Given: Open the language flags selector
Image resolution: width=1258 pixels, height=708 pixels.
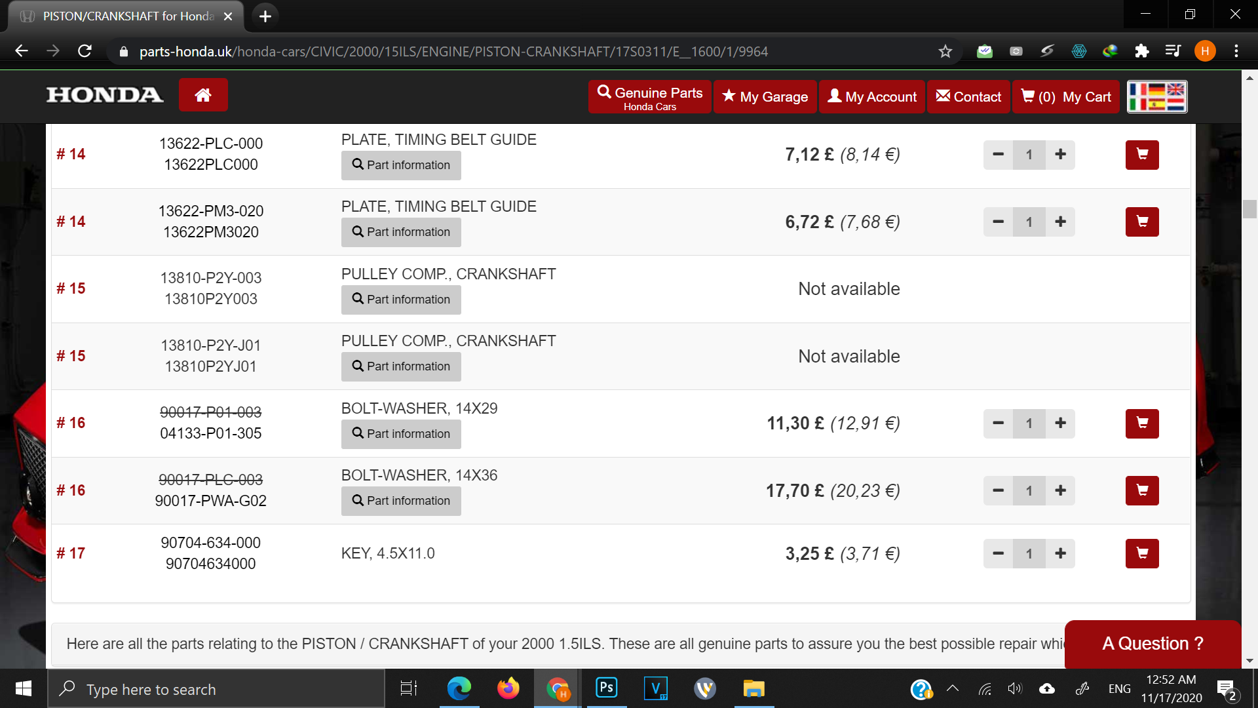Looking at the screenshot, I should pos(1157,96).
